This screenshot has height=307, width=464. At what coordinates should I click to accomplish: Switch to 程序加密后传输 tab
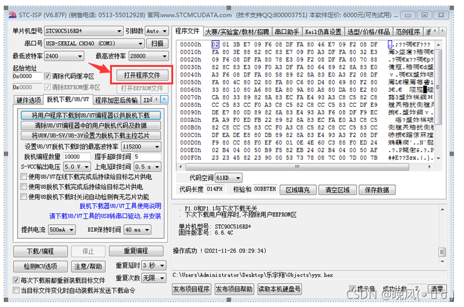point(116,100)
